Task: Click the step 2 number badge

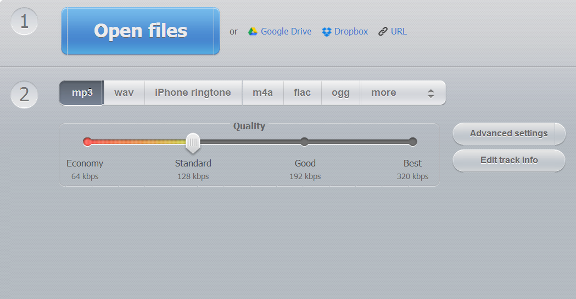Action: (24, 95)
